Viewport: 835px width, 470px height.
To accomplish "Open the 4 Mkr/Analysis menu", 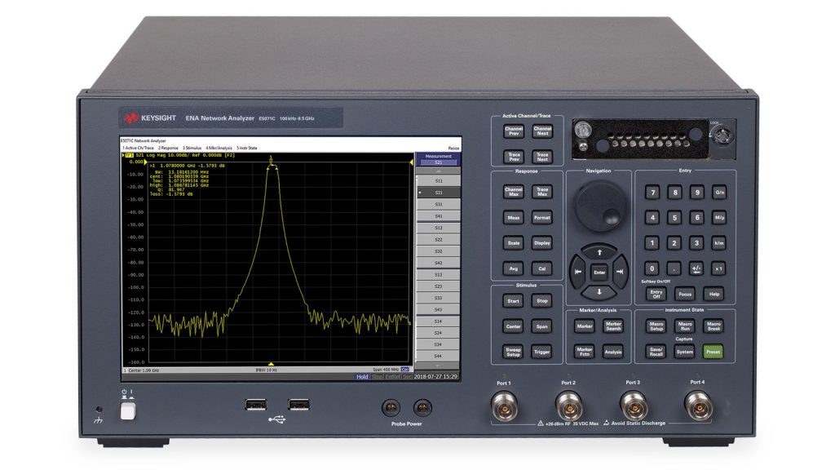I will point(219,149).
